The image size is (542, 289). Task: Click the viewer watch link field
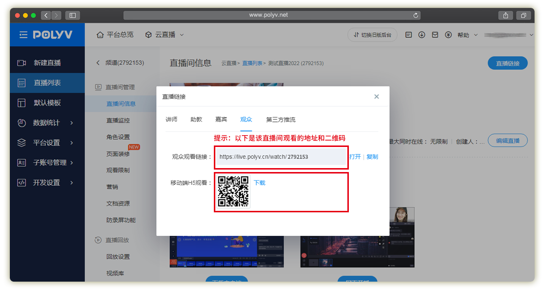(x=280, y=157)
